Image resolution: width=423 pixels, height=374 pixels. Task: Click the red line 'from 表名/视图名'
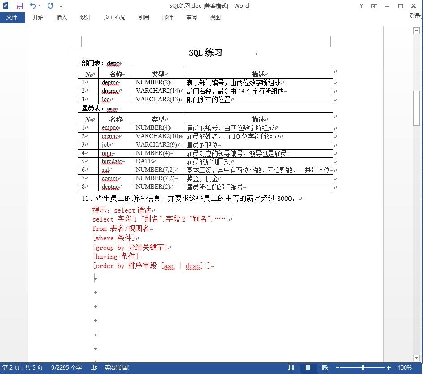click(121, 229)
